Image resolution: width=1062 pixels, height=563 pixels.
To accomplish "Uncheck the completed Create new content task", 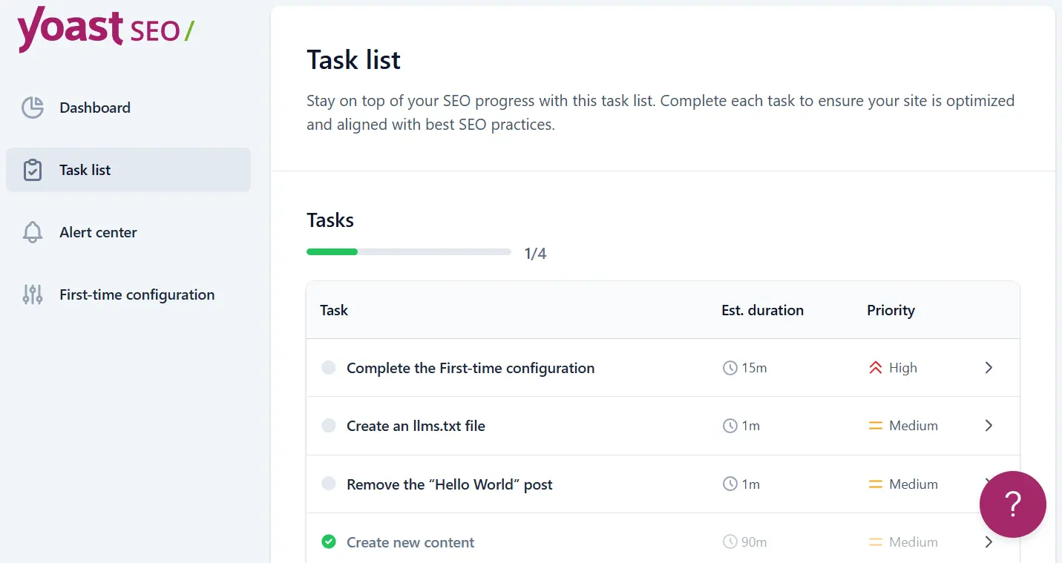I will 328,541.
